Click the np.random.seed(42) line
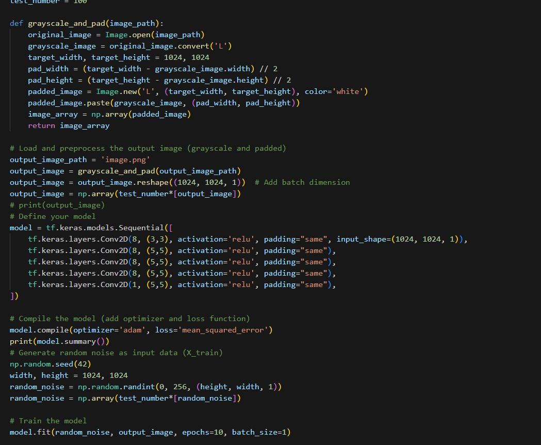This screenshot has width=541, height=445. click(51, 364)
